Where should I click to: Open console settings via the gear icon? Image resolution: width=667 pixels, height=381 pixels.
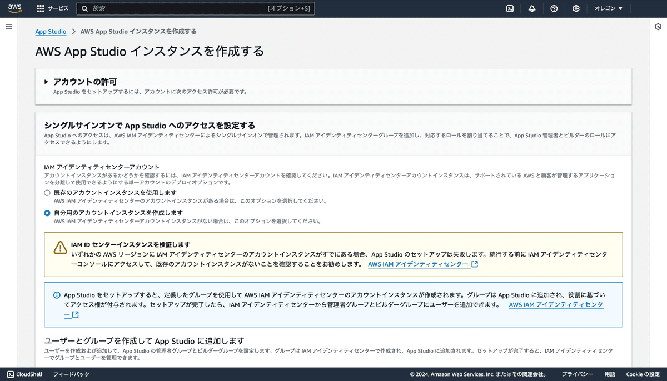coord(576,8)
